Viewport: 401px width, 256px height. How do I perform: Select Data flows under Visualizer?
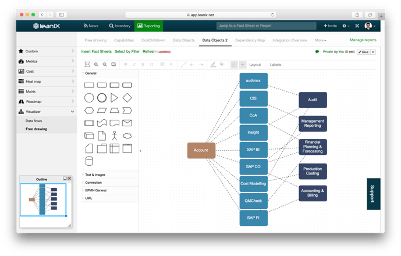tap(34, 120)
